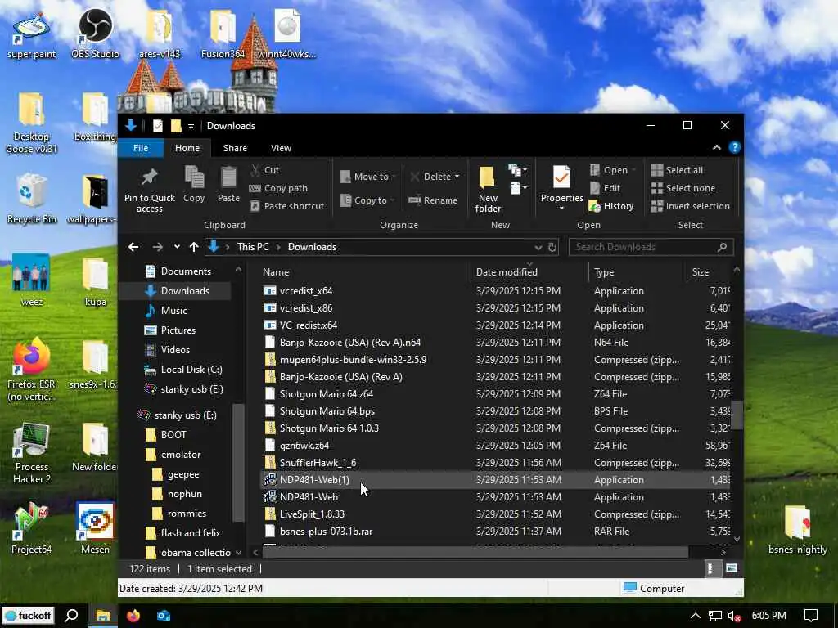Refresh the Downloads folder

[x=552, y=247]
